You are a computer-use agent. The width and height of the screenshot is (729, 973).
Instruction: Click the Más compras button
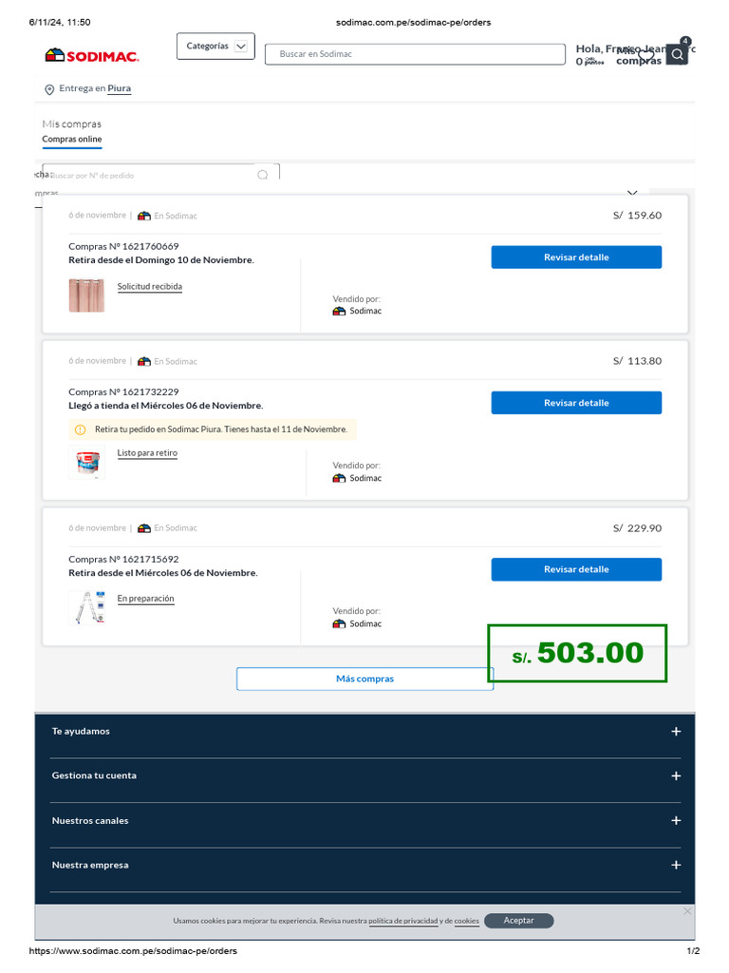coord(364,678)
